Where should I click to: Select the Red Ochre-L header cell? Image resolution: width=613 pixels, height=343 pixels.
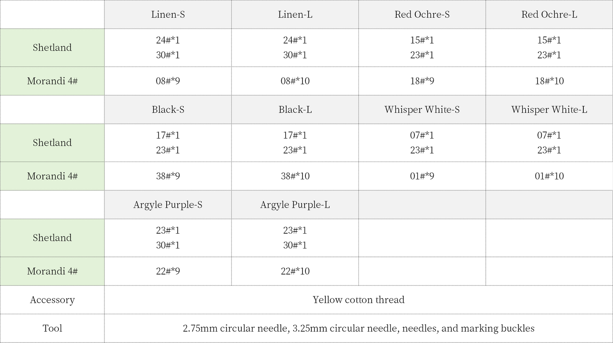pos(549,14)
